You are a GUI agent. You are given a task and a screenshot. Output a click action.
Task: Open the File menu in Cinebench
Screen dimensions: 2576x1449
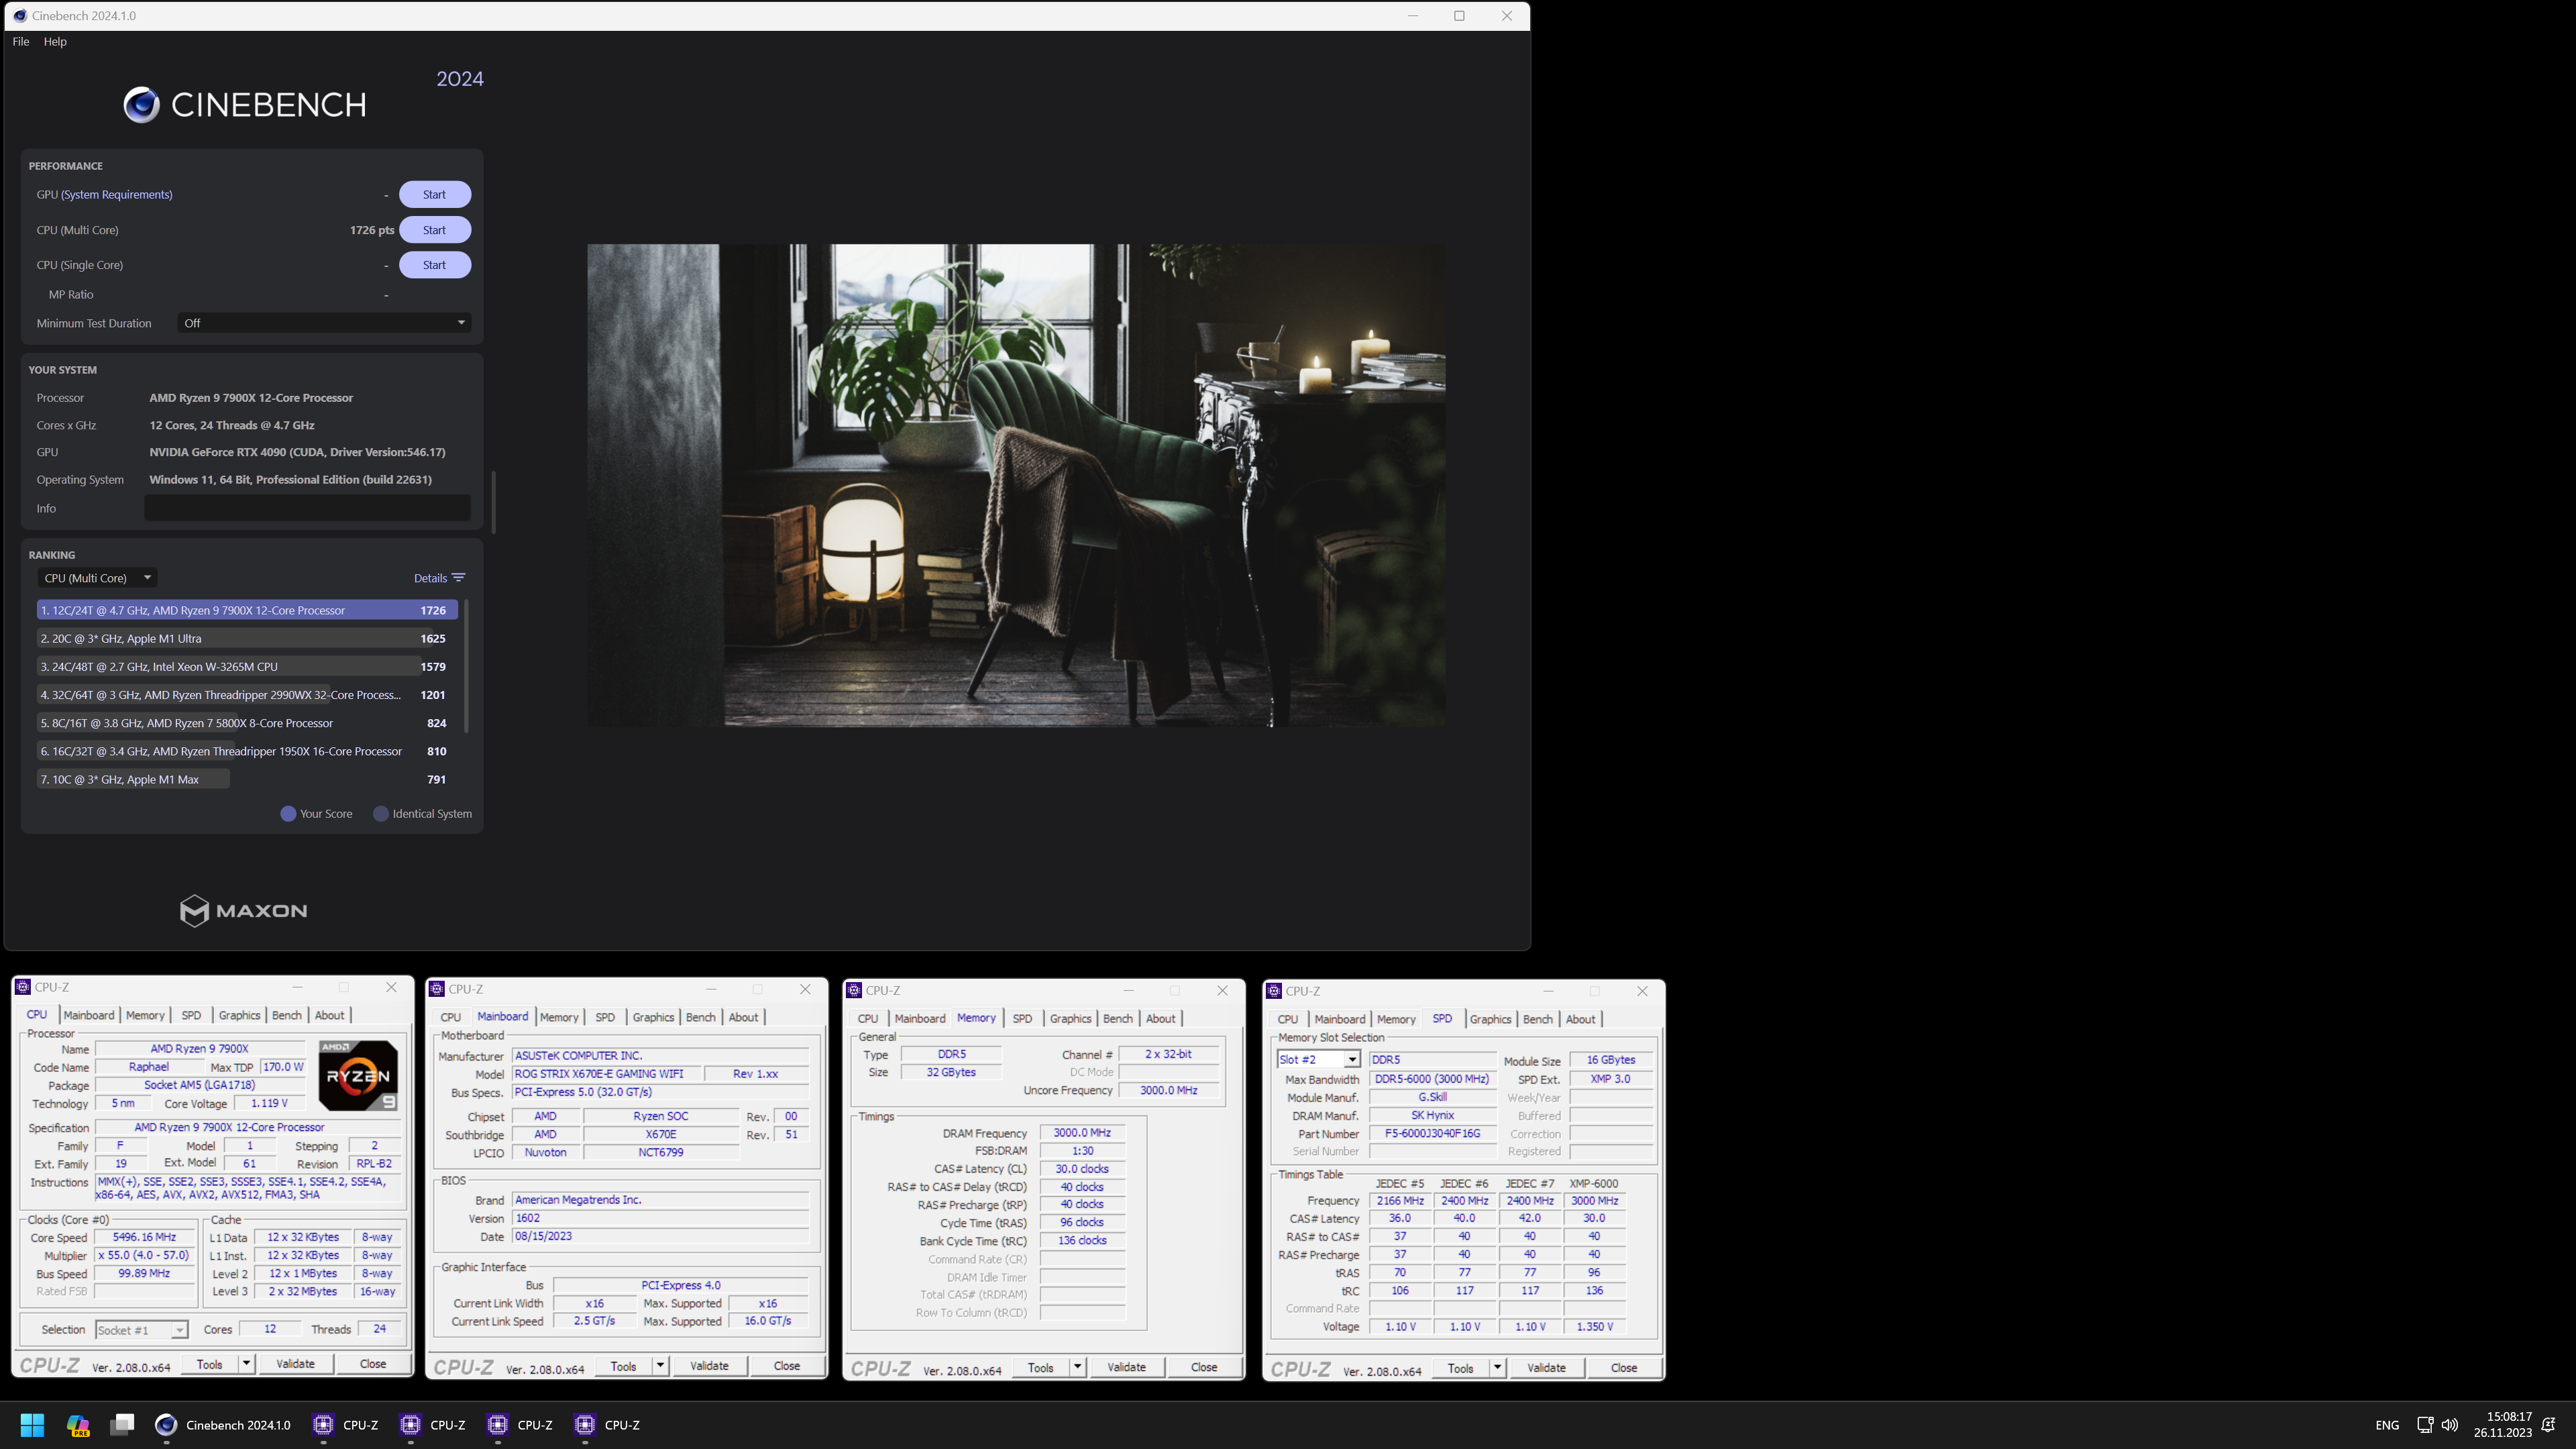point(21,42)
